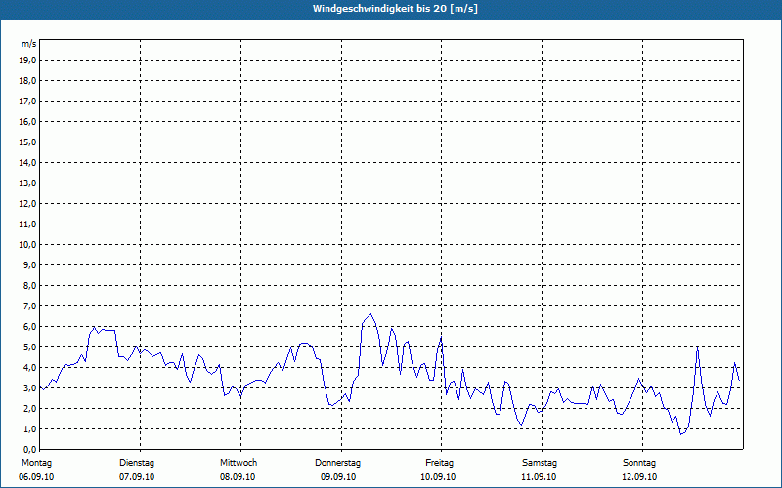Click the 'Samstag' day label
Screen dimensions: 782x488
coord(540,463)
